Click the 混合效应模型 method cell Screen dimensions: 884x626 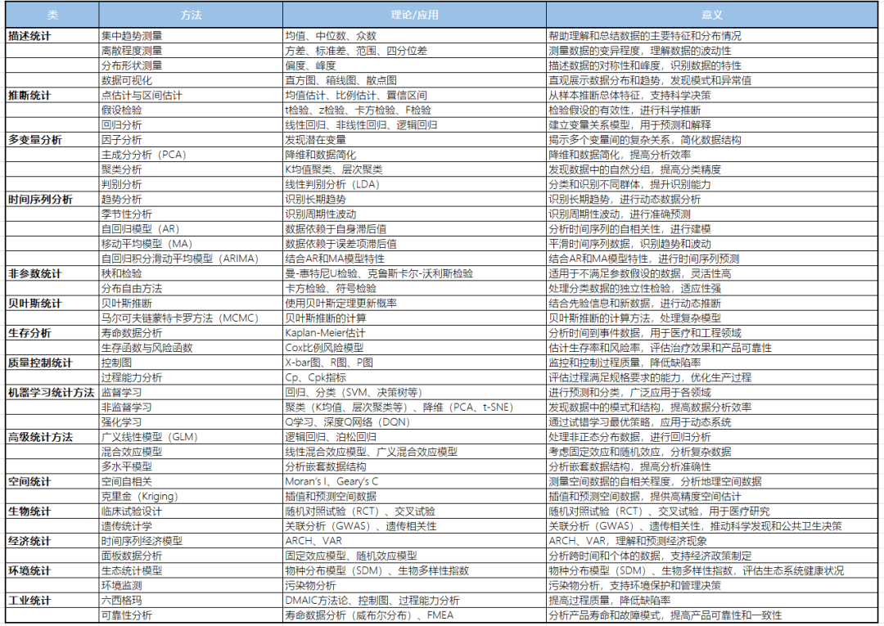click(191, 452)
